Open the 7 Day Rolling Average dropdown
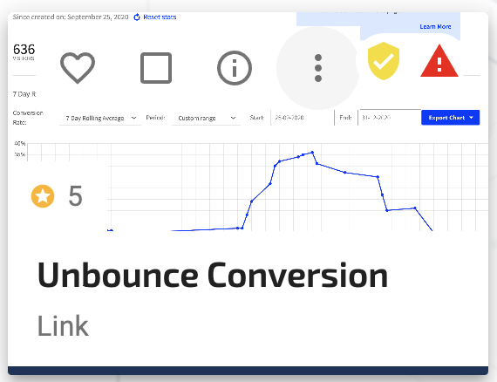 (100, 118)
